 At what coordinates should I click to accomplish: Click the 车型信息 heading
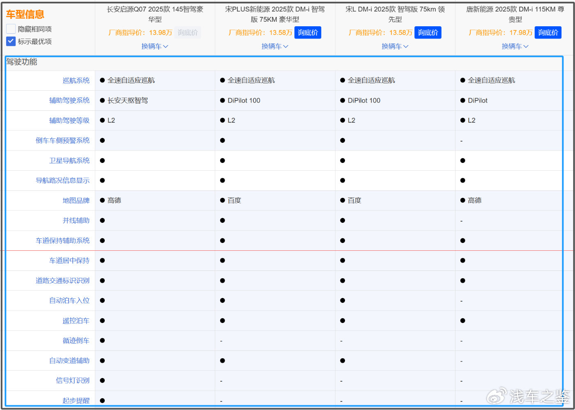(25, 14)
